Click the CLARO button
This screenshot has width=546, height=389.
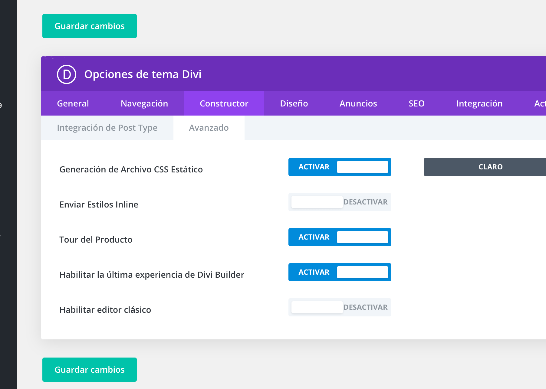pos(485,167)
